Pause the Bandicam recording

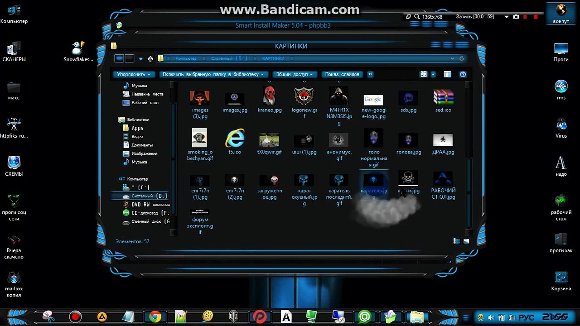[x=526, y=17]
